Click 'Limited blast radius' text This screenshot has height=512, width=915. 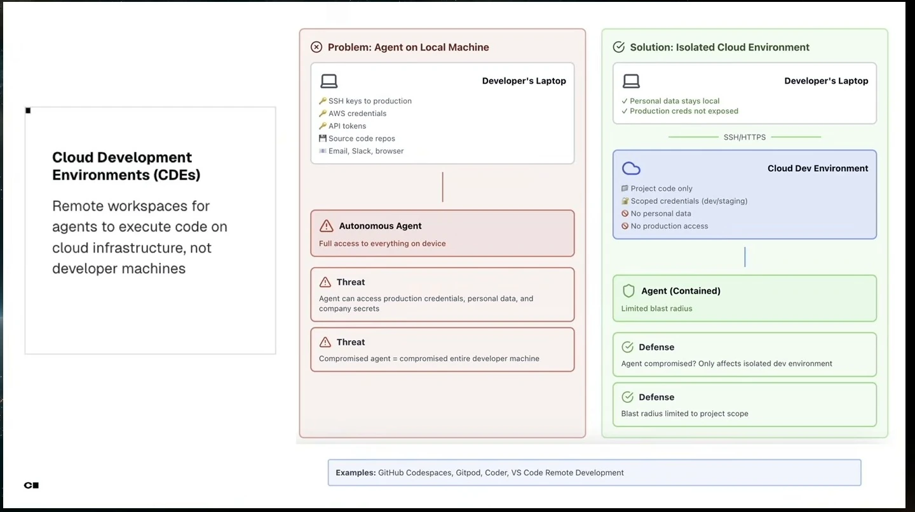pos(657,309)
